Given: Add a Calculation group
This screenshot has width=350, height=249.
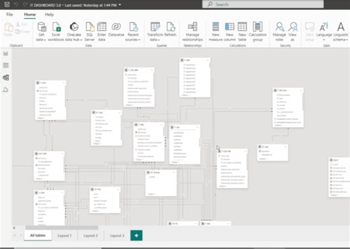Looking at the screenshot, I should pos(258,32).
